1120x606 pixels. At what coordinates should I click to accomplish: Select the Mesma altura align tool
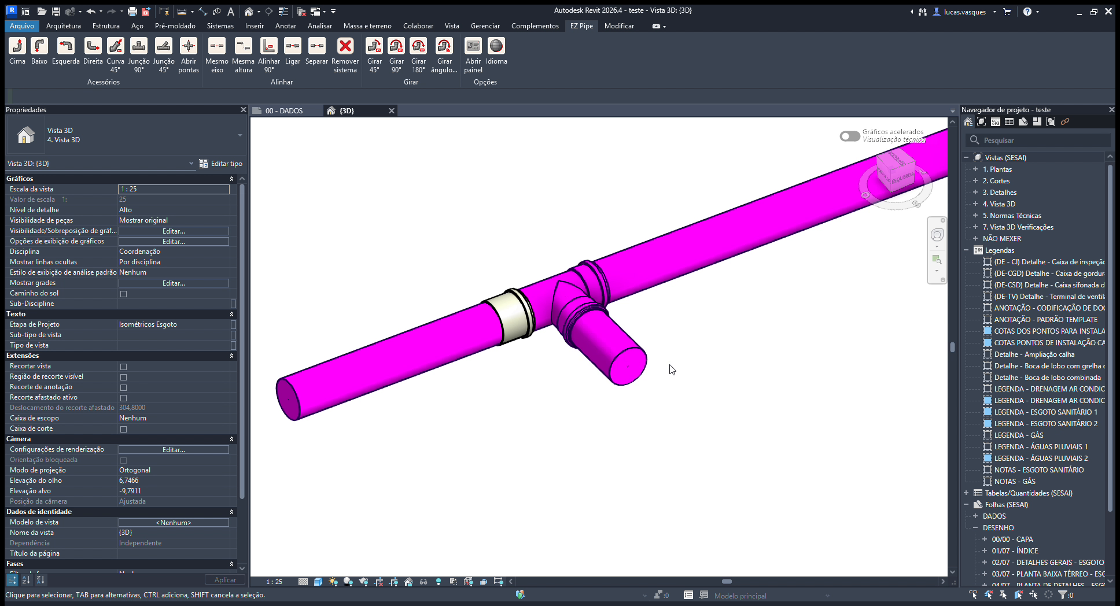(243, 46)
